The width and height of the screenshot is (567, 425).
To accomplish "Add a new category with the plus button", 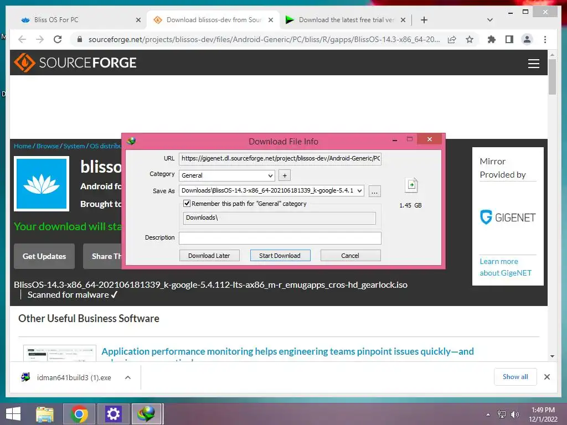I will click(285, 175).
